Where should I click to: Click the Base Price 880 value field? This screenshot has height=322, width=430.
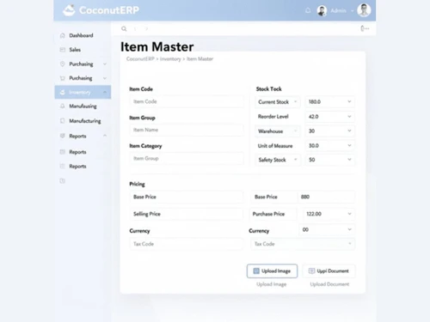tap(326, 197)
